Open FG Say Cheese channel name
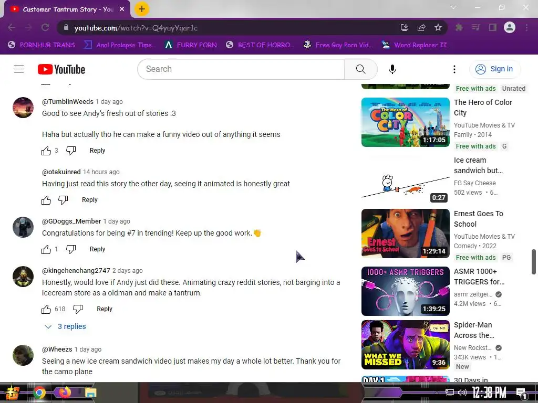The width and height of the screenshot is (538, 403). [474, 183]
